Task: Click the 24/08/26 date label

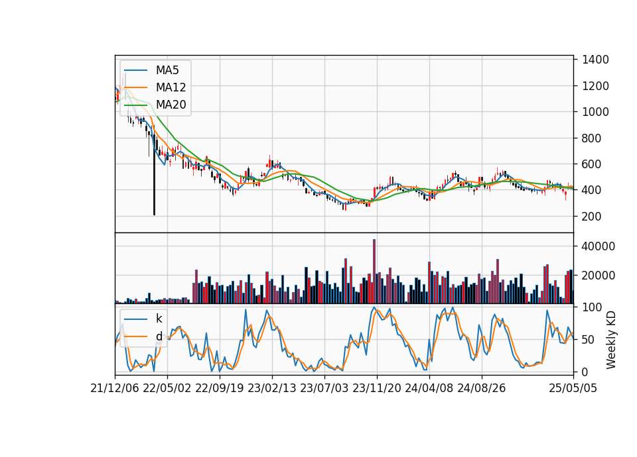Action: point(482,389)
